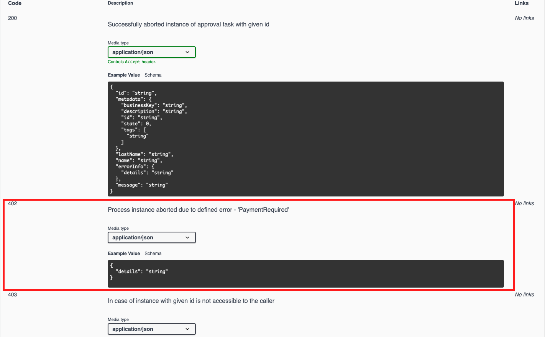Click the 403 response code cell
Screen dimensions: 545x337
13,294
